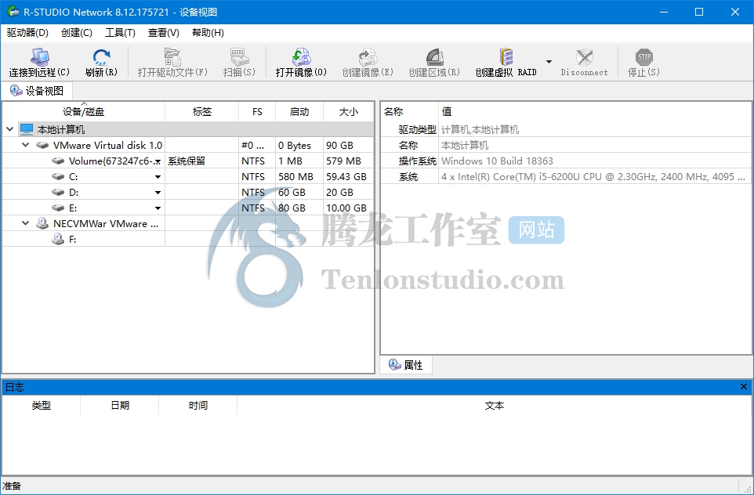This screenshot has height=495, width=754.
Task: Close the 日志 log panel
Action: (x=744, y=387)
